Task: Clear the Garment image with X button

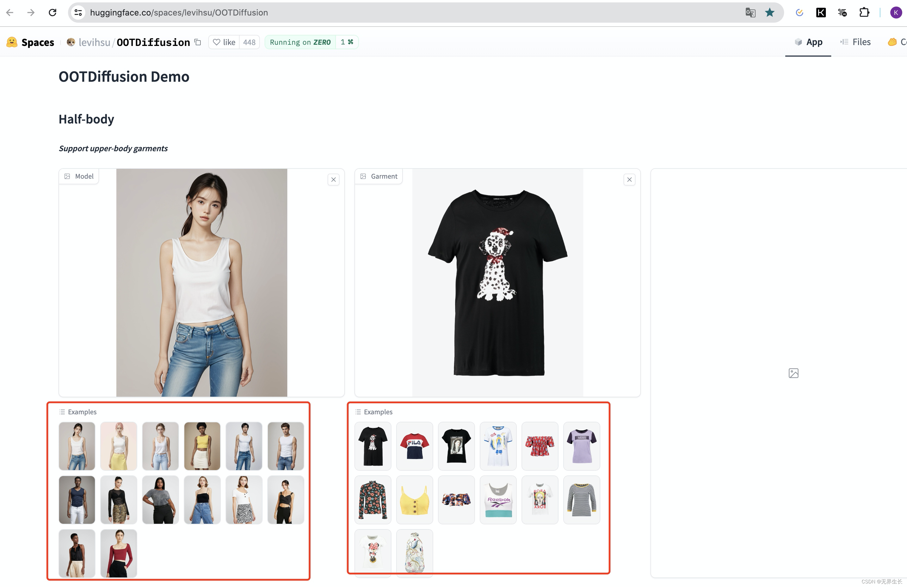Action: coord(629,180)
